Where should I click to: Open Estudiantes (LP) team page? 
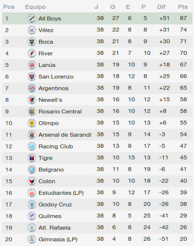(x=61, y=193)
